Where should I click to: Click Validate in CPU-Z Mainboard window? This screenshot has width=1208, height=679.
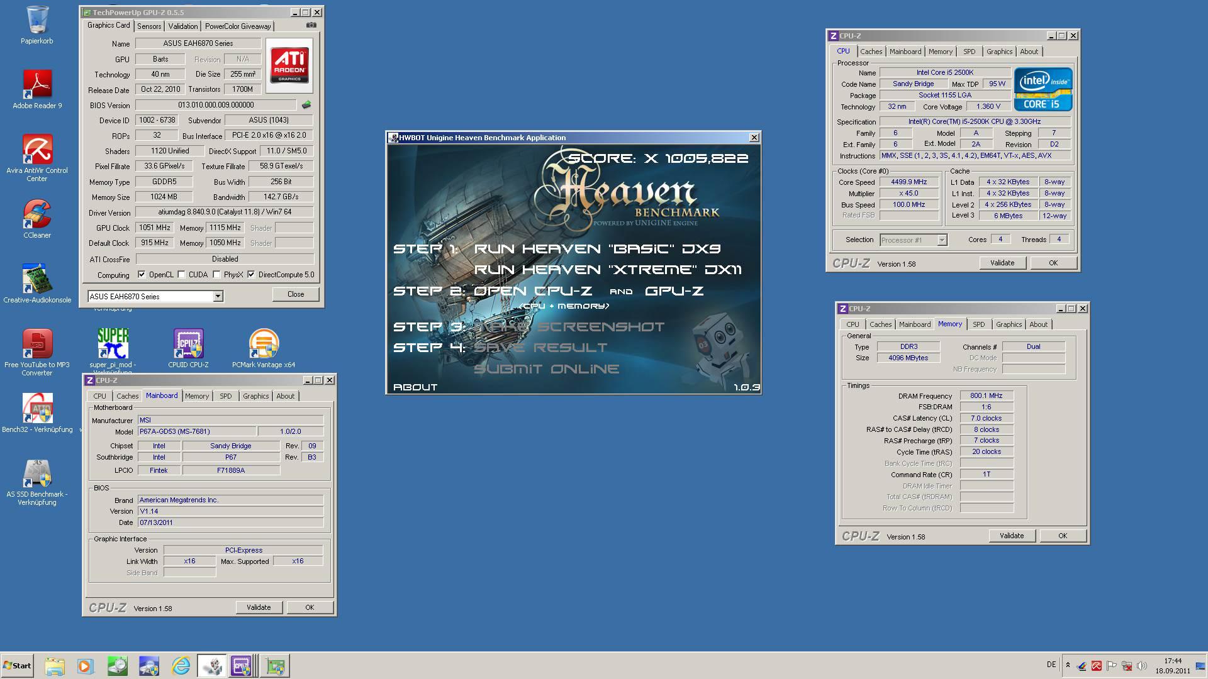click(x=259, y=607)
